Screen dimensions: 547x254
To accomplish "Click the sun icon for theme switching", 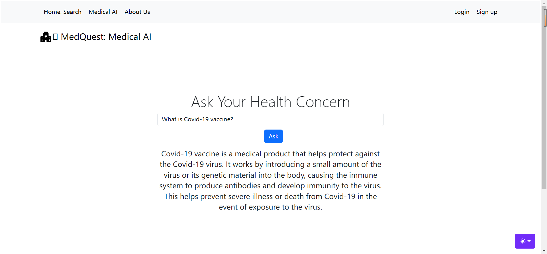I will click(522, 241).
